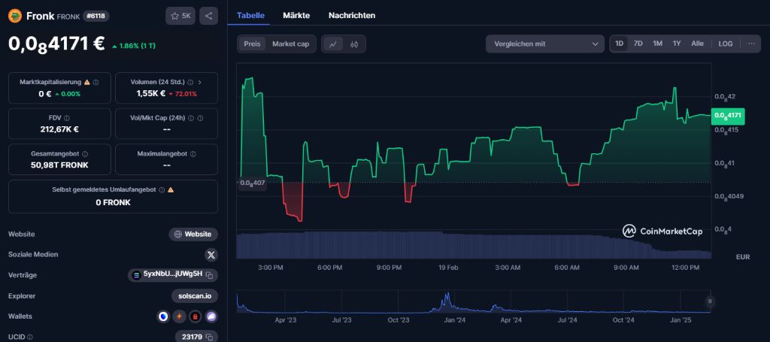Set chart range to 1Y
This screenshot has height=342, width=770.
point(677,44)
